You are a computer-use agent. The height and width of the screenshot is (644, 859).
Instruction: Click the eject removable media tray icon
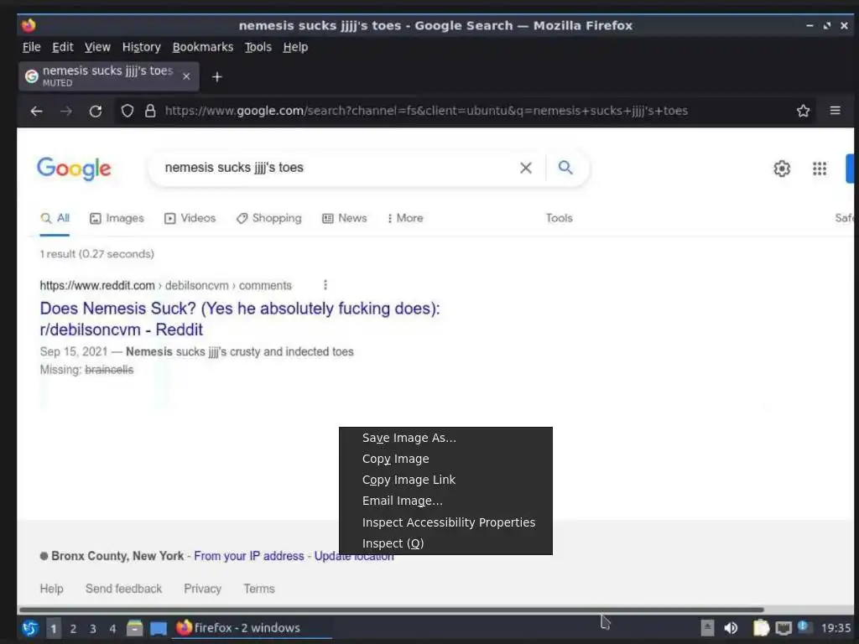707,627
